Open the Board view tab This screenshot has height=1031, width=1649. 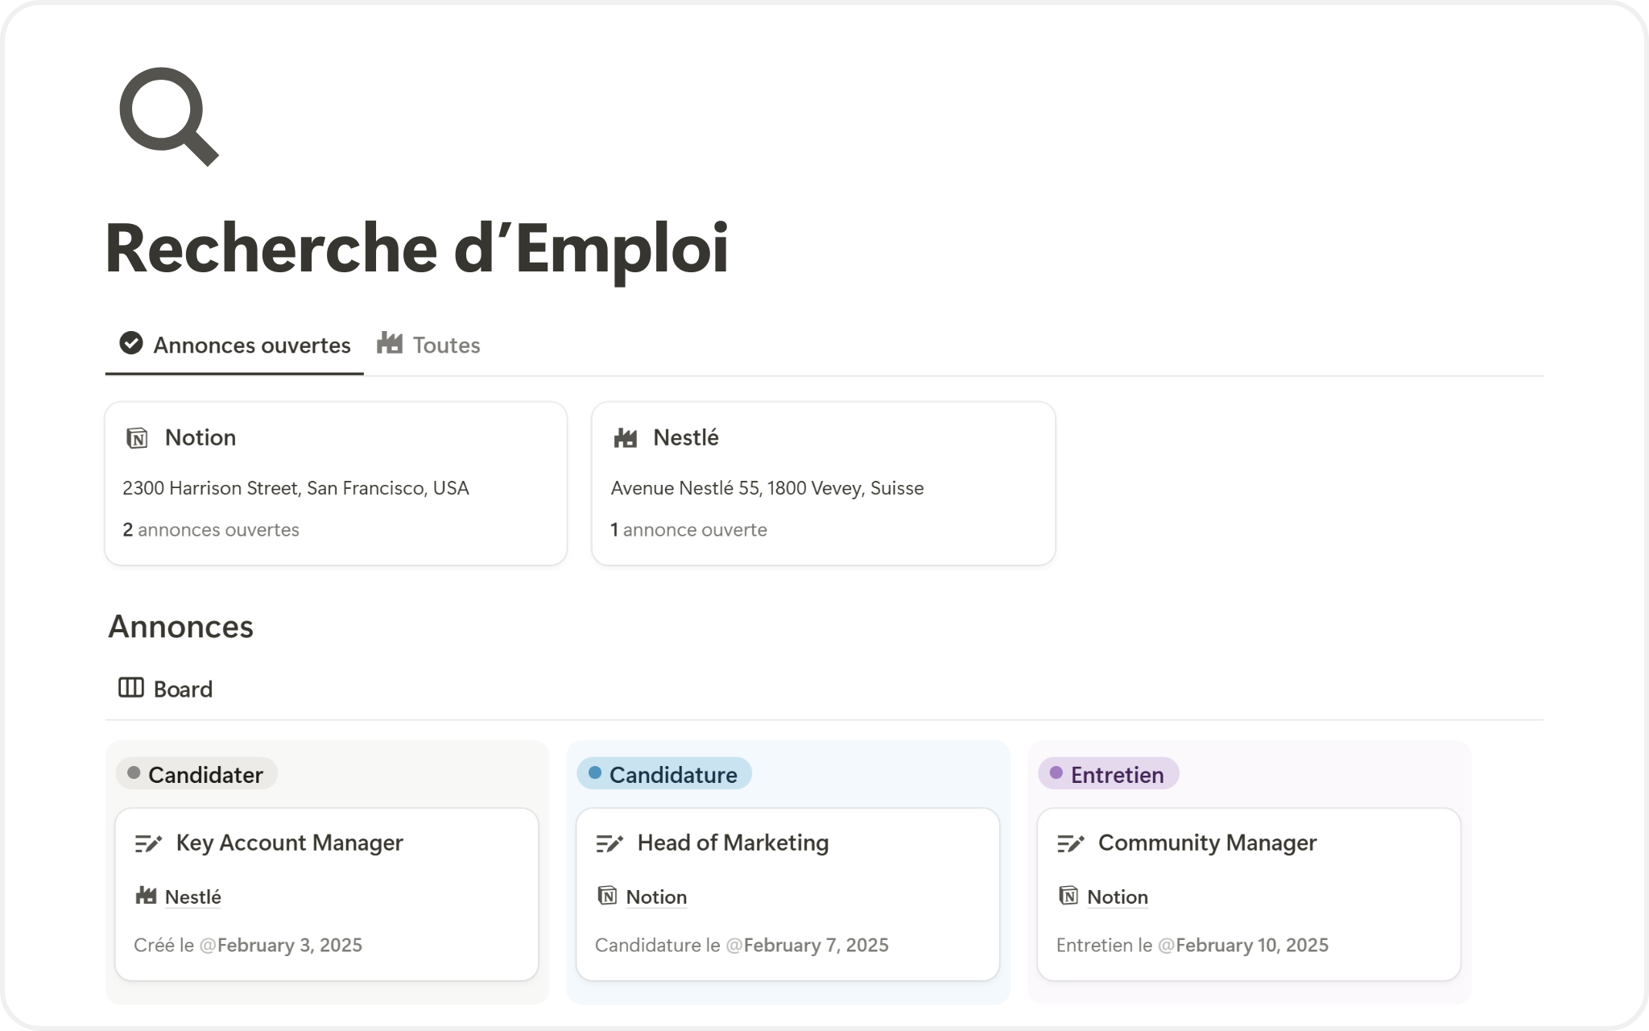point(183,689)
